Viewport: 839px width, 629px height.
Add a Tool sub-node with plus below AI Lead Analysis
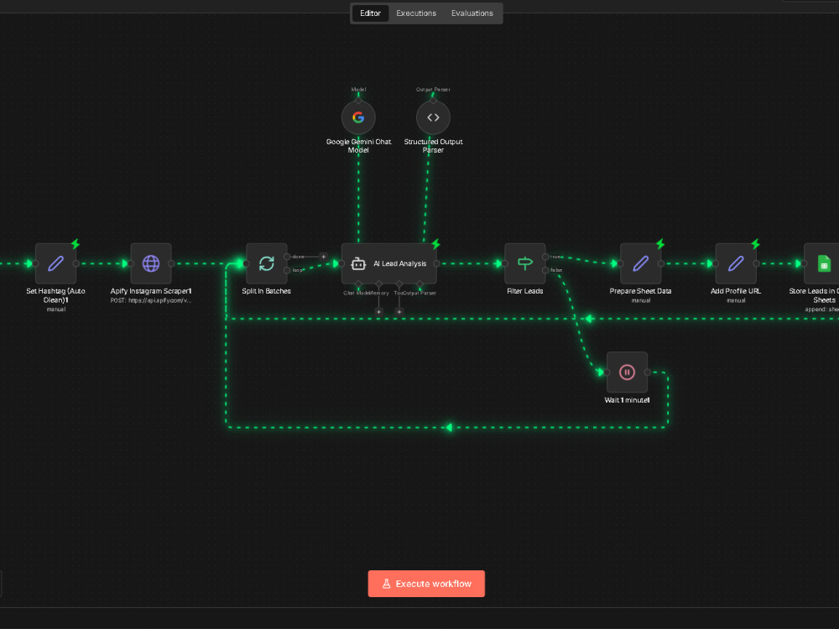coord(399,311)
